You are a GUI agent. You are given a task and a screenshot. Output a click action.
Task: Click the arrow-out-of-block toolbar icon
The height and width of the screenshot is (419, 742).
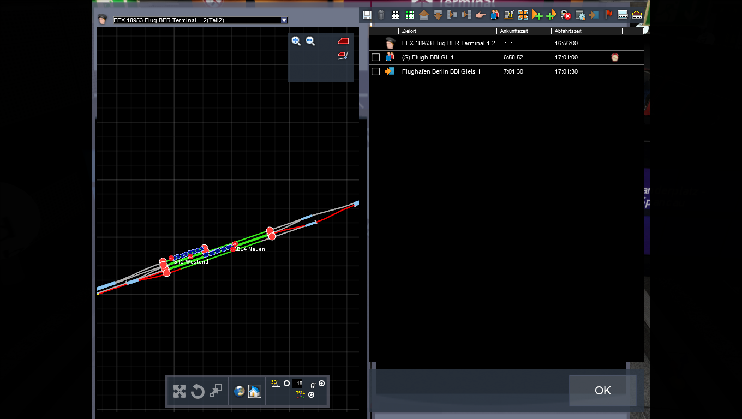(466, 15)
